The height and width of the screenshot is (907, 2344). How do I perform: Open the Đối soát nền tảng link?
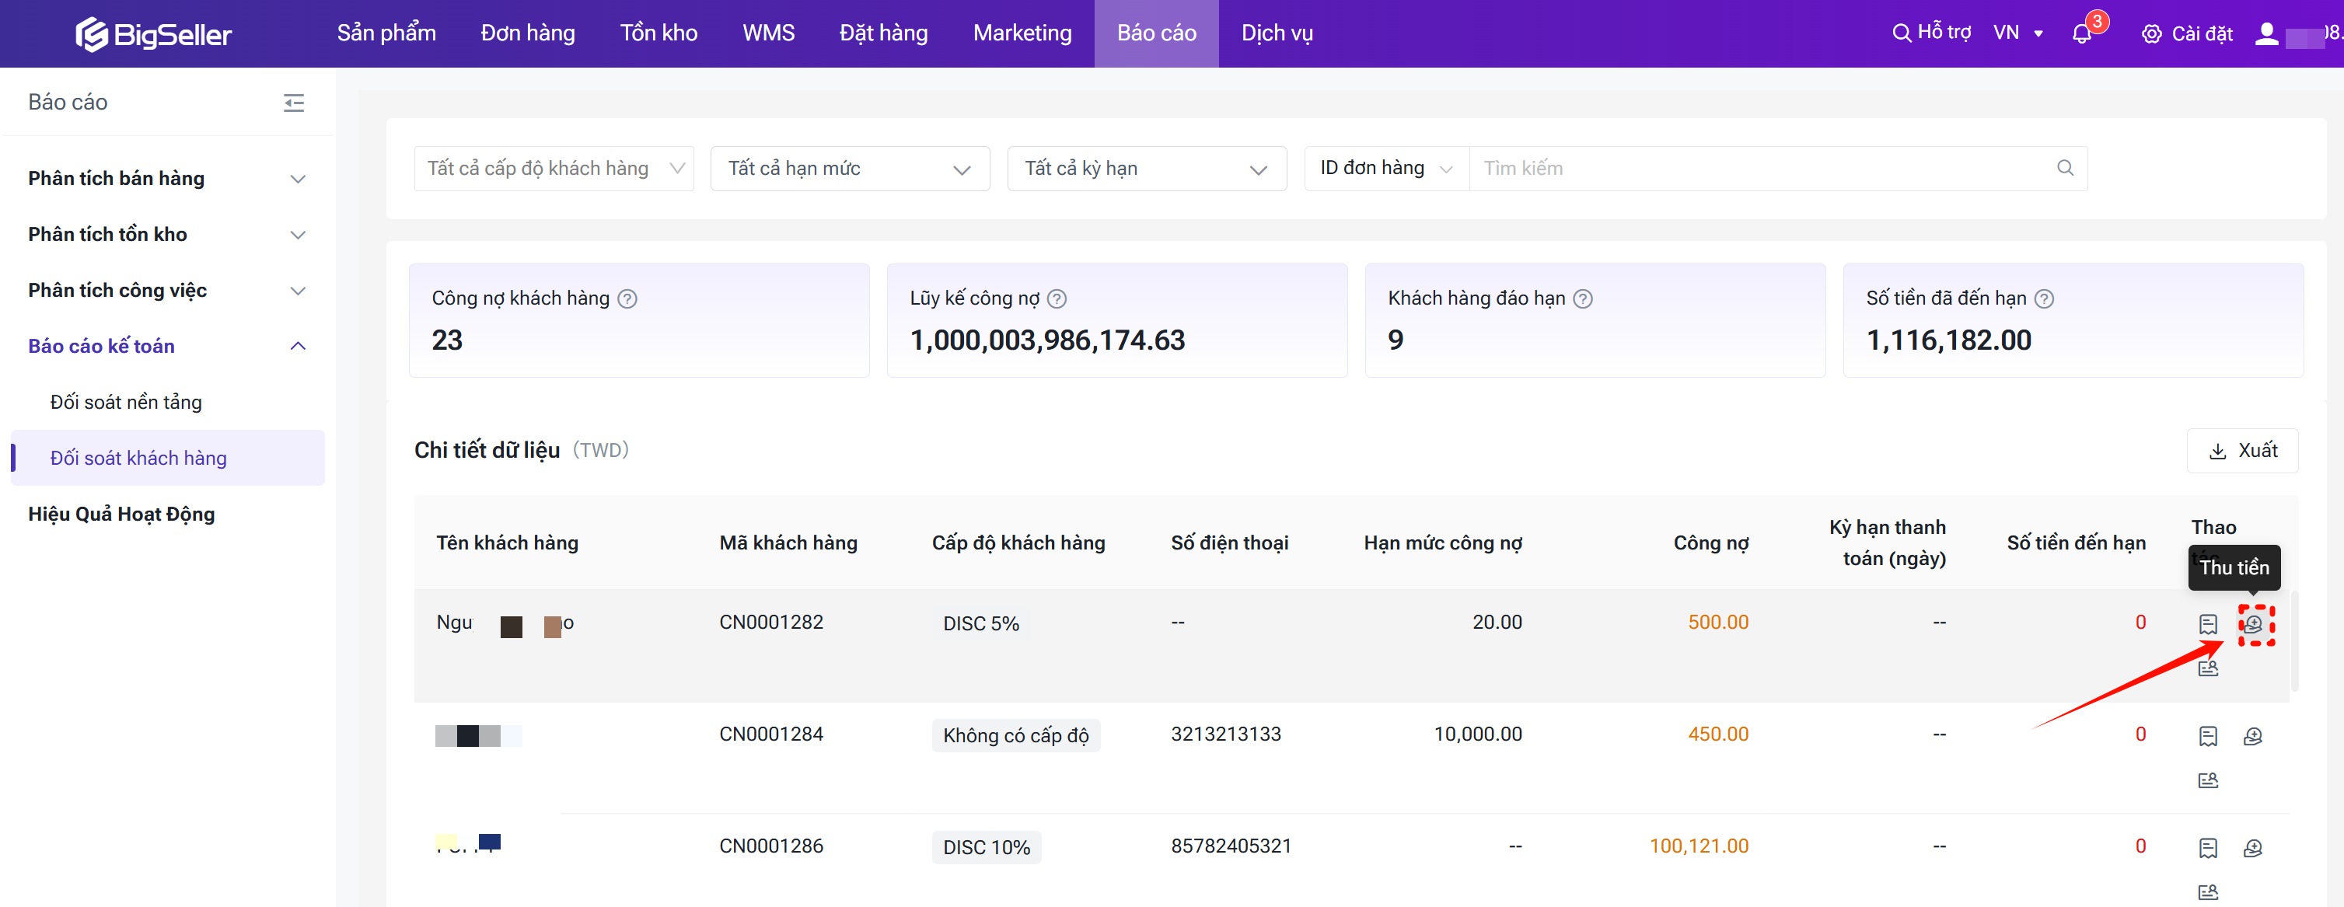[127, 402]
